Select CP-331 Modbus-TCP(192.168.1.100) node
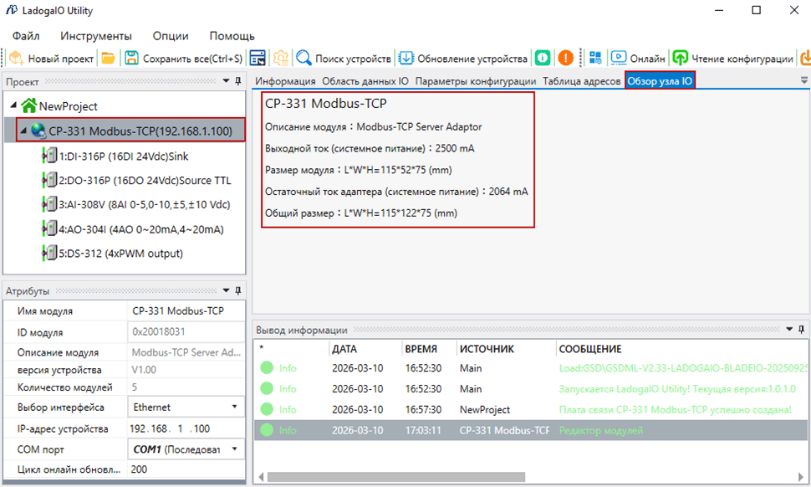This screenshot has width=811, height=487. click(x=140, y=131)
